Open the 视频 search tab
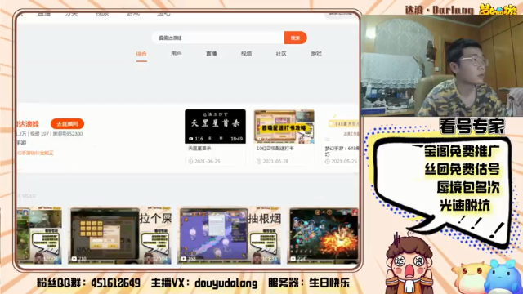The height and width of the screenshot is (294, 523). point(246,54)
